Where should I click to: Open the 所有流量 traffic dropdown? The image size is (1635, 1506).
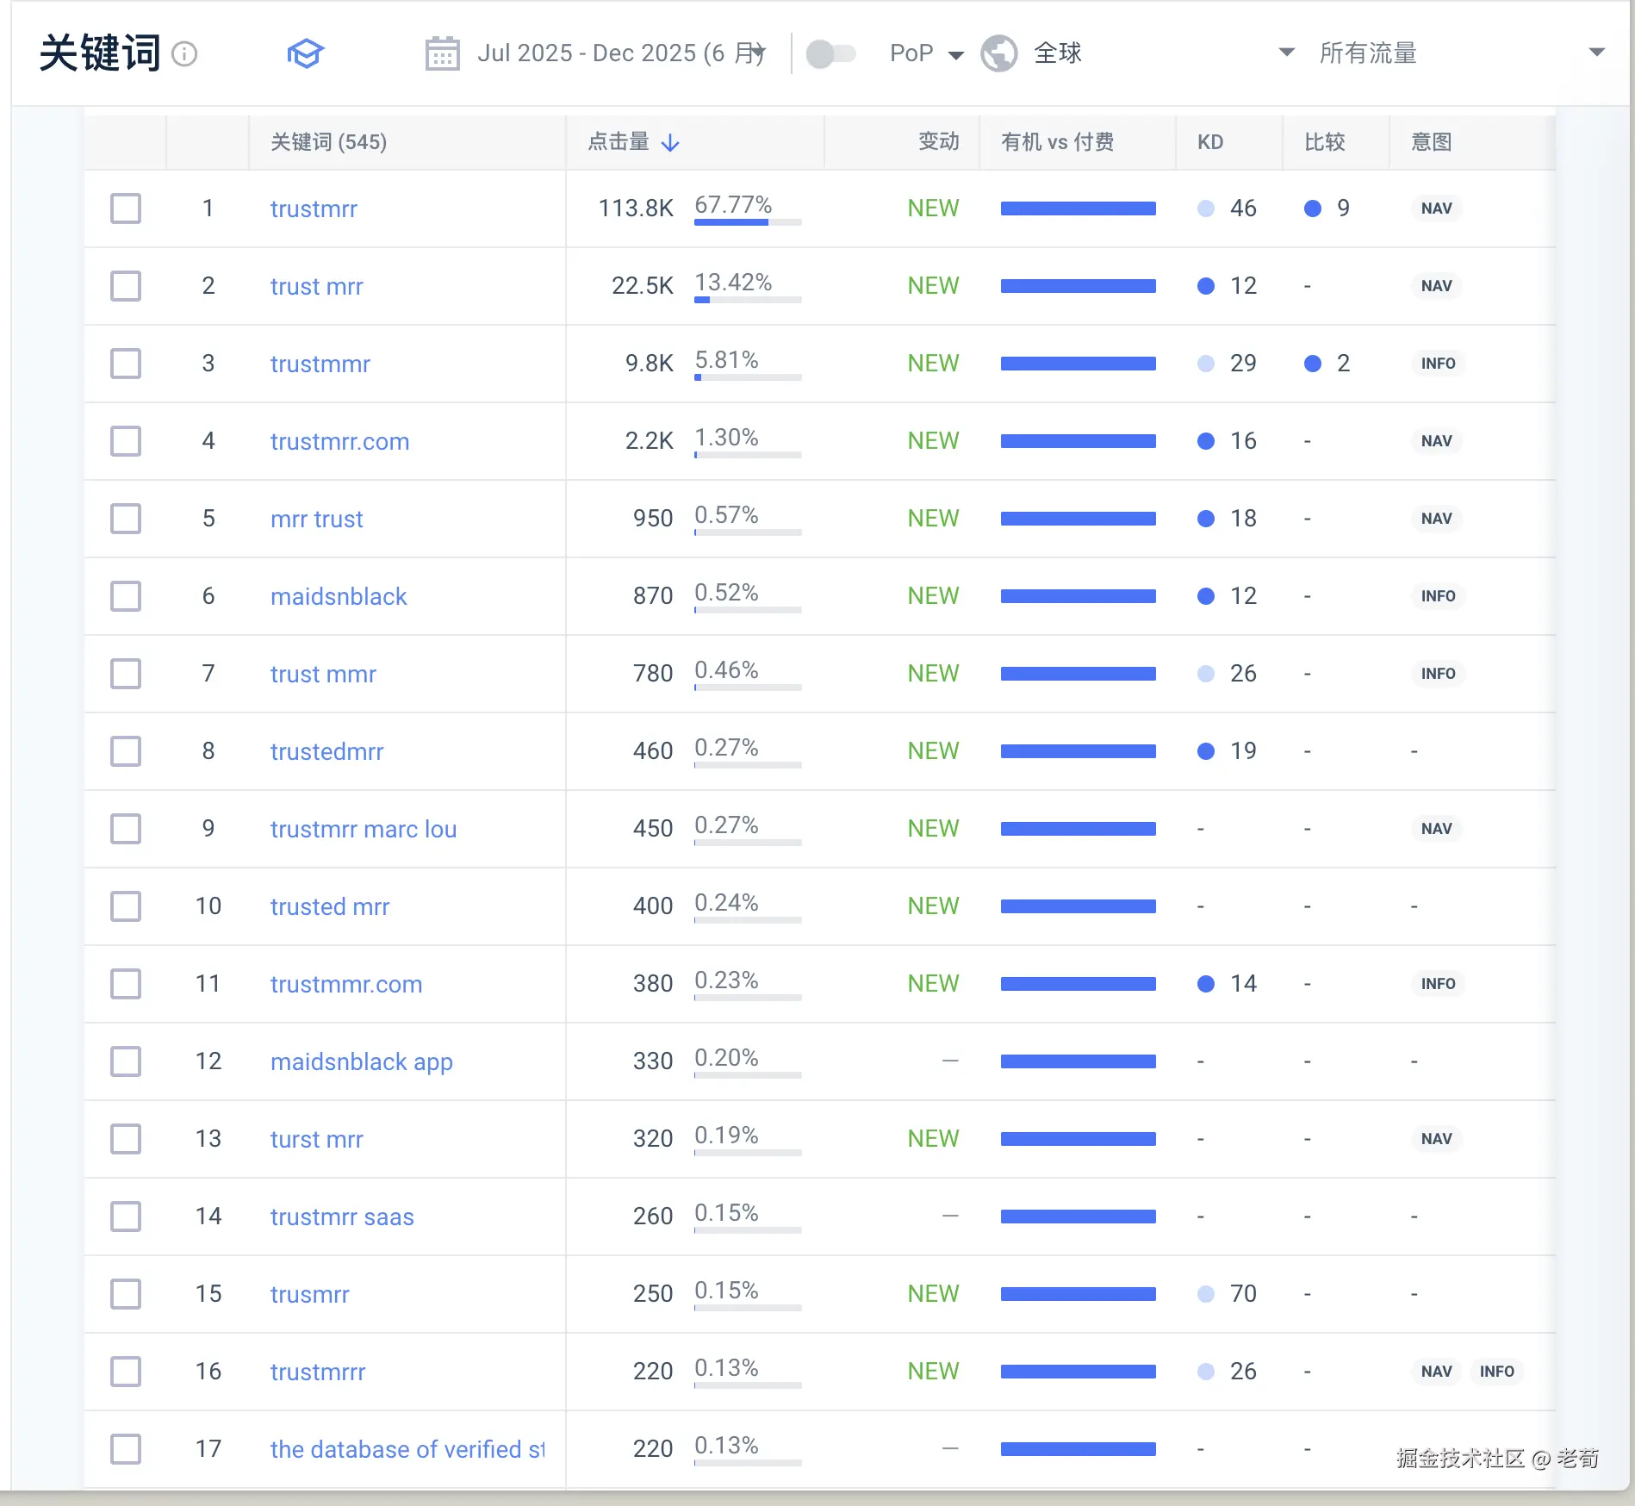pos(1462,53)
